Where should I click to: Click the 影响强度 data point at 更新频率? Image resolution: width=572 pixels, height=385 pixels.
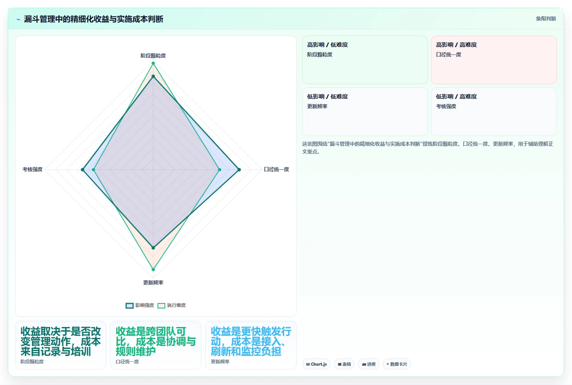point(153,248)
